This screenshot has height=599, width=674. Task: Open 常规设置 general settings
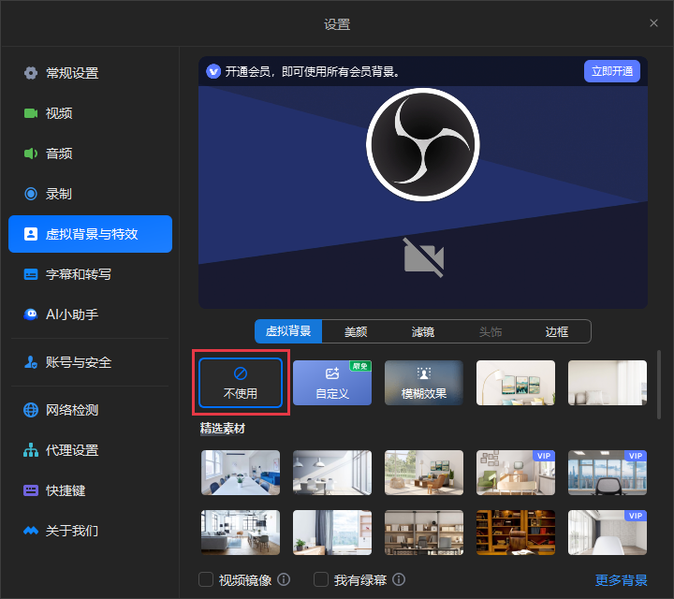click(x=72, y=73)
